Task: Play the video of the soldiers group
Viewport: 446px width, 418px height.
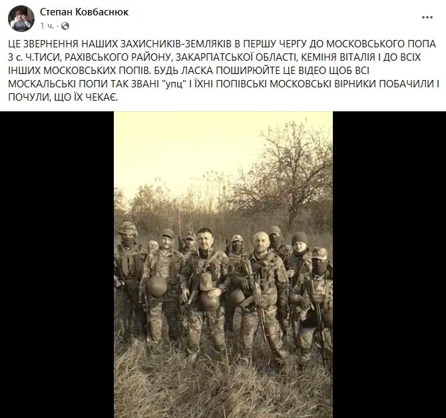Action: tap(223, 265)
